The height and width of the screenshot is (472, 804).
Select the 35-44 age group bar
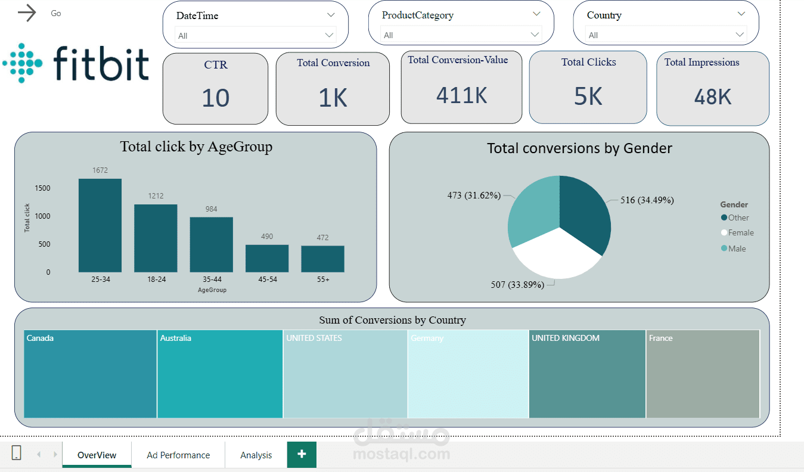(212, 245)
